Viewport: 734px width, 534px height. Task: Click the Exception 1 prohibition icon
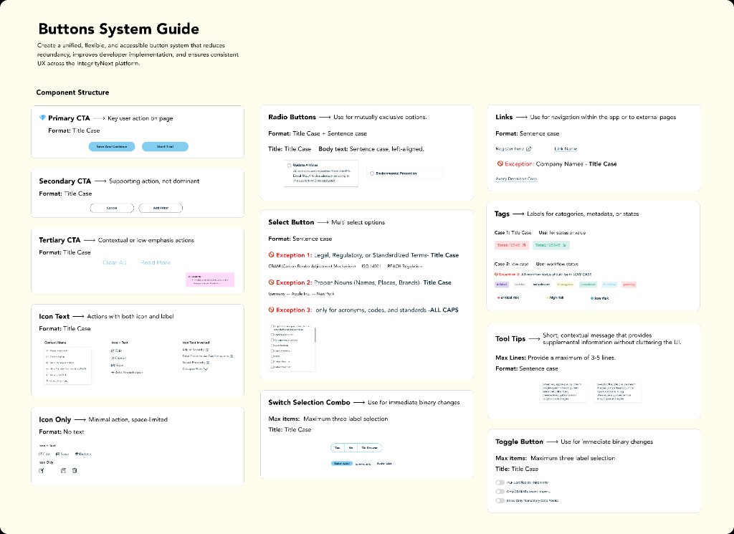(271, 255)
